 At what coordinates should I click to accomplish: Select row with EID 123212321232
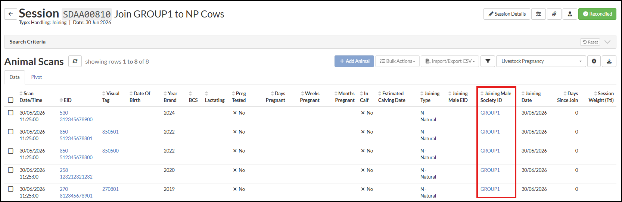click(10, 170)
